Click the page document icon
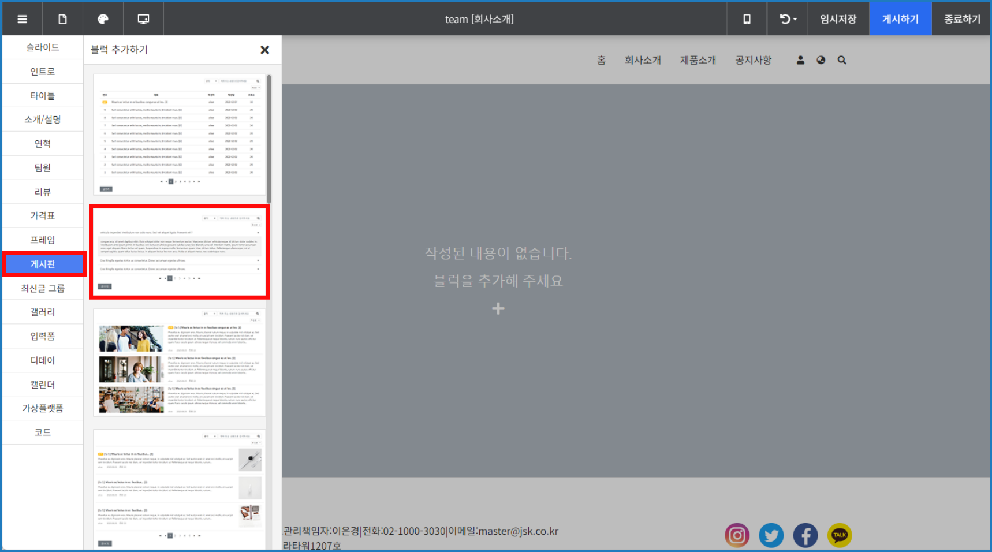Screen dimensions: 992x552 (62, 19)
